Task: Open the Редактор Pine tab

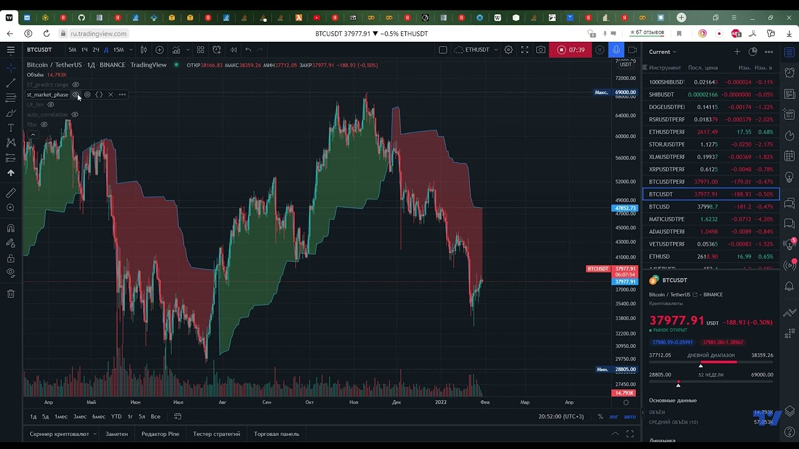Action: (x=160, y=434)
